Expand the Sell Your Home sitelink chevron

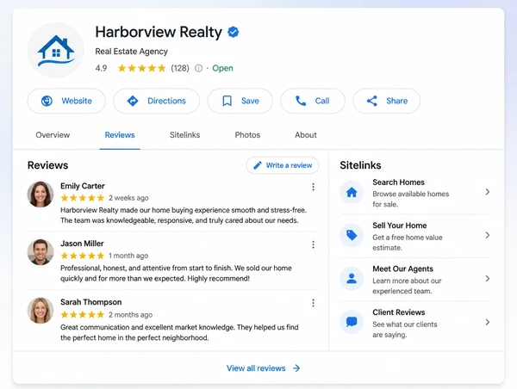point(488,235)
